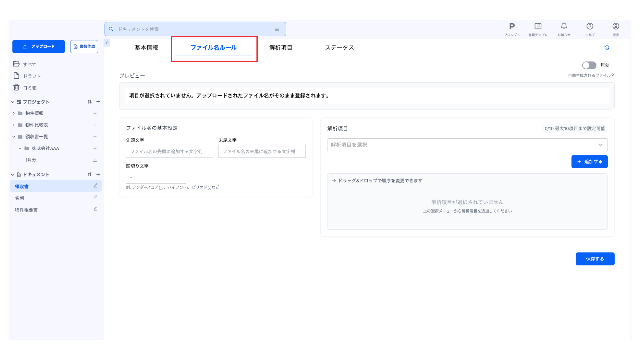Open the 解析項目を選択 dropdown
This screenshot has height=360, width=640.
tap(467, 145)
